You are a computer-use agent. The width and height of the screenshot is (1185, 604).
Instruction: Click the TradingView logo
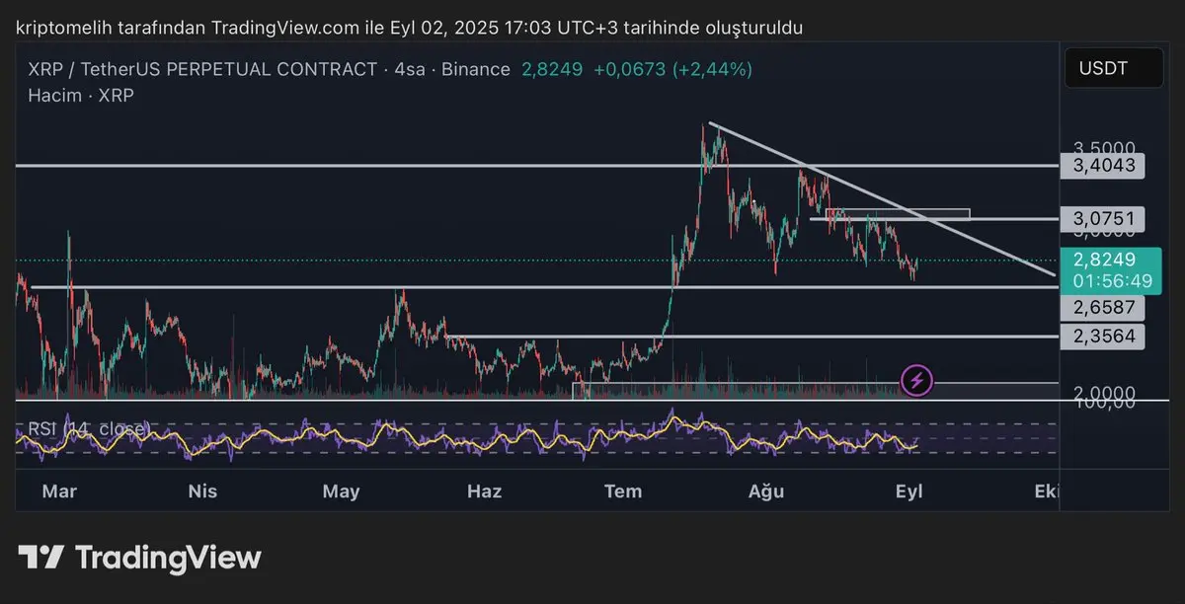tap(140, 558)
